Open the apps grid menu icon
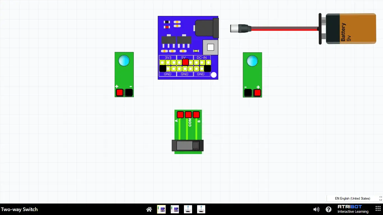This screenshot has height=215, width=383. pos(378,209)
